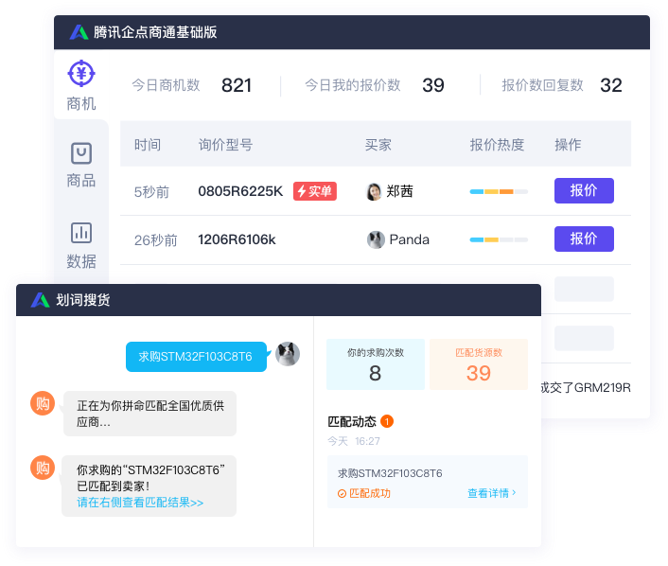
Task: Click the 你的求购次数 card
Action: click(x=376, y=364)
